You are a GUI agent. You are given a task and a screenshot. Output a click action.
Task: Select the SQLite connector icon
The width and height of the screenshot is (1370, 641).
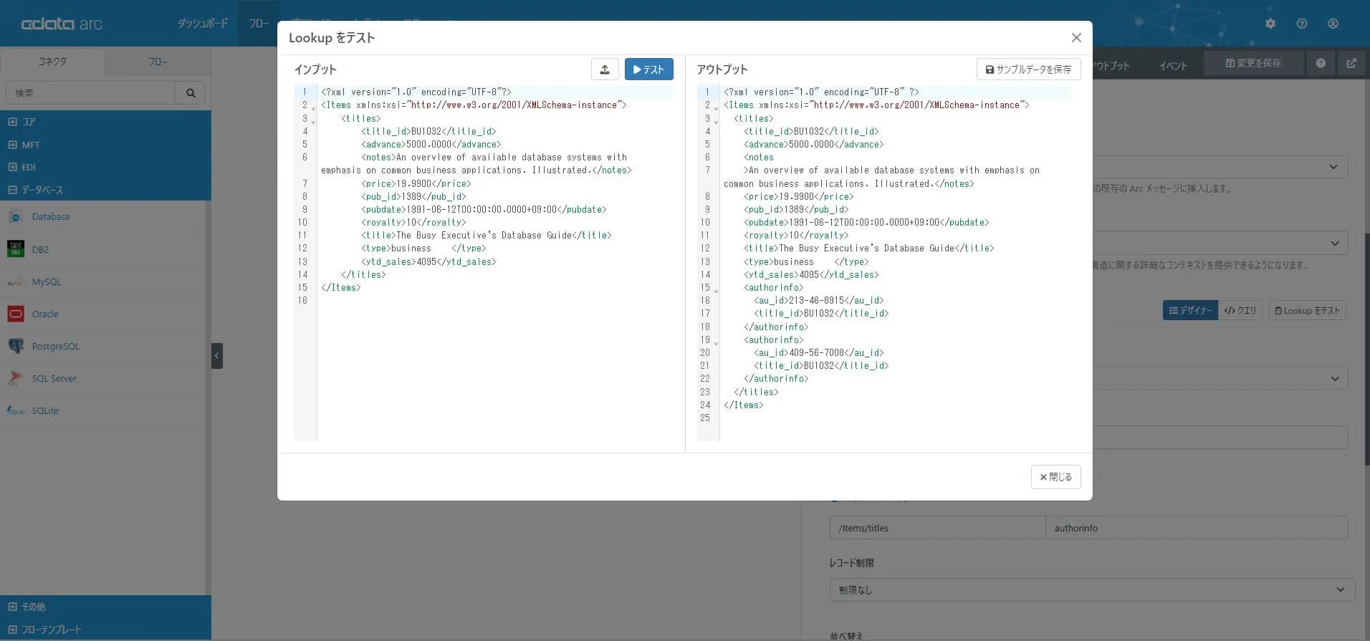[x=16, y=410]
